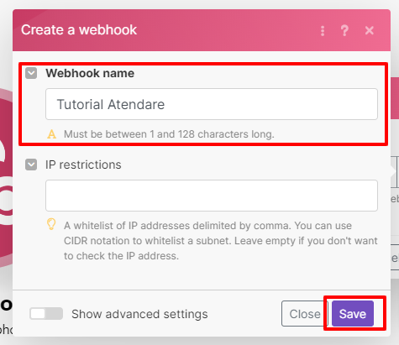The image size is (399, 345).
Task: Click the Show advanced settings label
Action: point(139,314)
